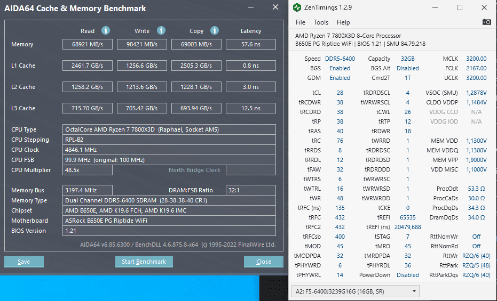Select the L1 Cache Copy value 2505.3 GB/s
Viewport: 497px width, 301px height.
click(x=196, y=66)
